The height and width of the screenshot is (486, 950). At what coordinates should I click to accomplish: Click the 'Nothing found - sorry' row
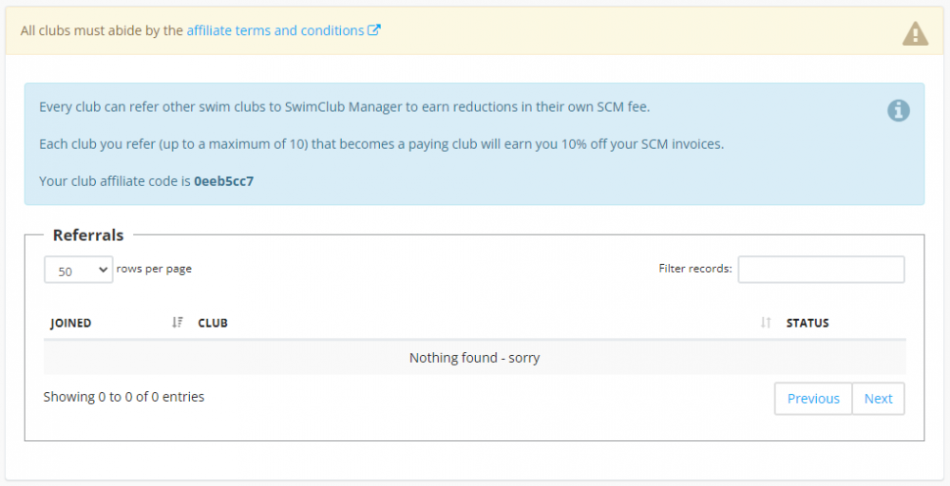(x=474, y=358)
